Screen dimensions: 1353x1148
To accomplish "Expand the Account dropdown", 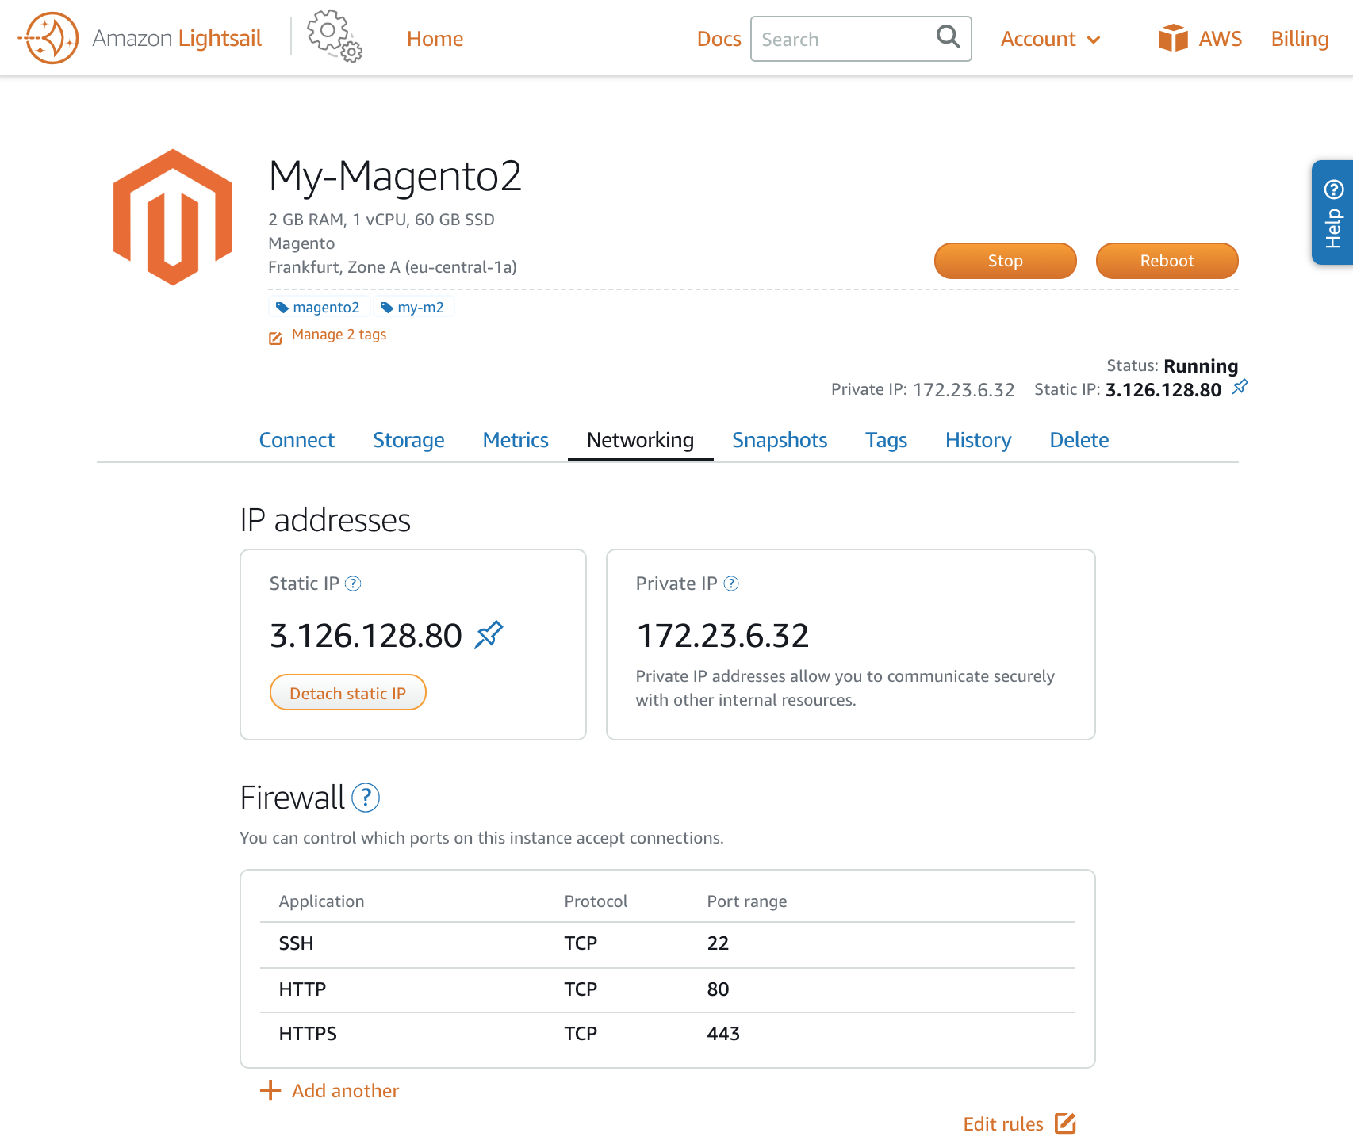I will tap(1050, 39).
